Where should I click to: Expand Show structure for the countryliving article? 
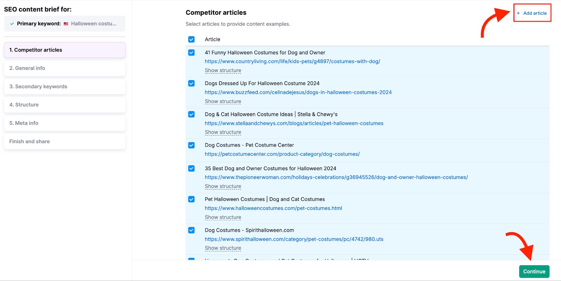click(223, 71)
